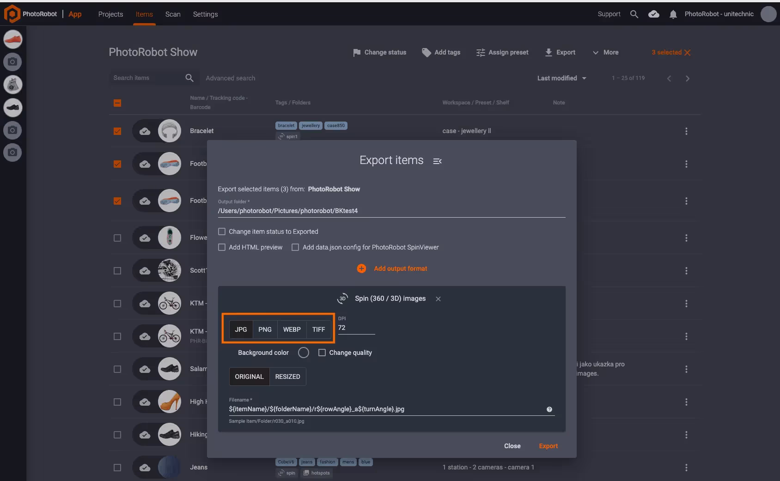
Task: Open the Settings tab
Action: [205, 14]
